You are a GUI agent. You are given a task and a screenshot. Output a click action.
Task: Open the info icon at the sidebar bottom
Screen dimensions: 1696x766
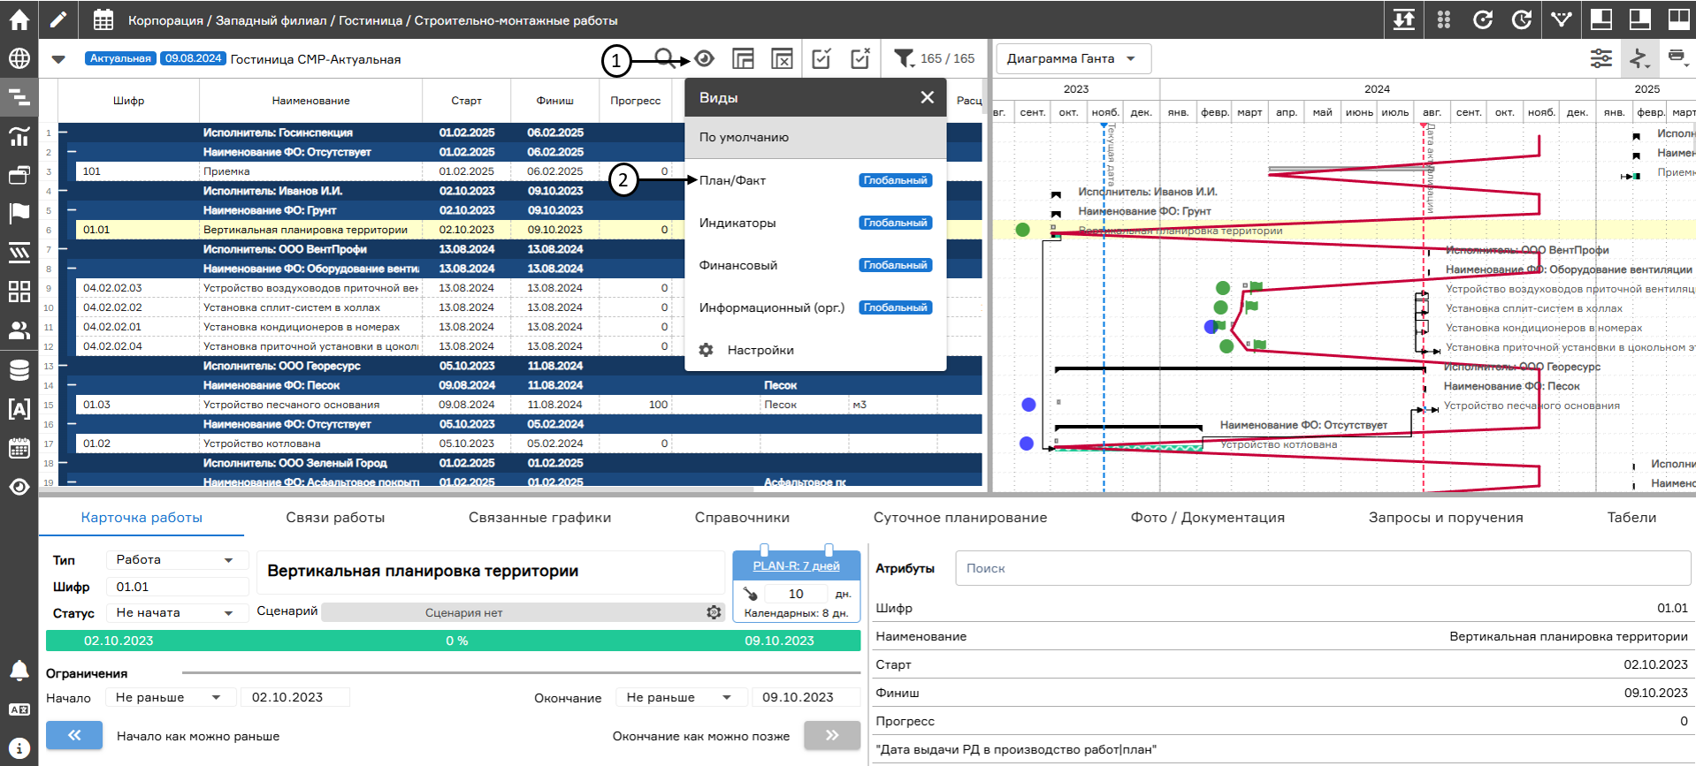coord(19,747)
